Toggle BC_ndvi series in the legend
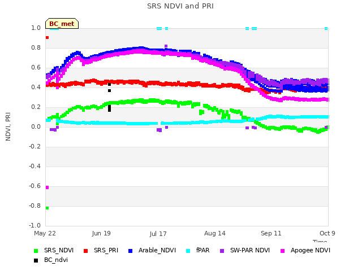Image resolution: width=362 pixels, height=271 pixels. [51, 260]
